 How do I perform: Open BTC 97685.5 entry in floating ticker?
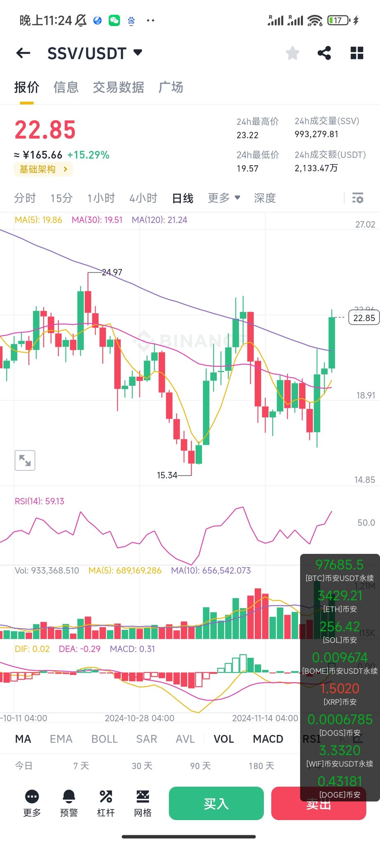[x=340, y=570]
